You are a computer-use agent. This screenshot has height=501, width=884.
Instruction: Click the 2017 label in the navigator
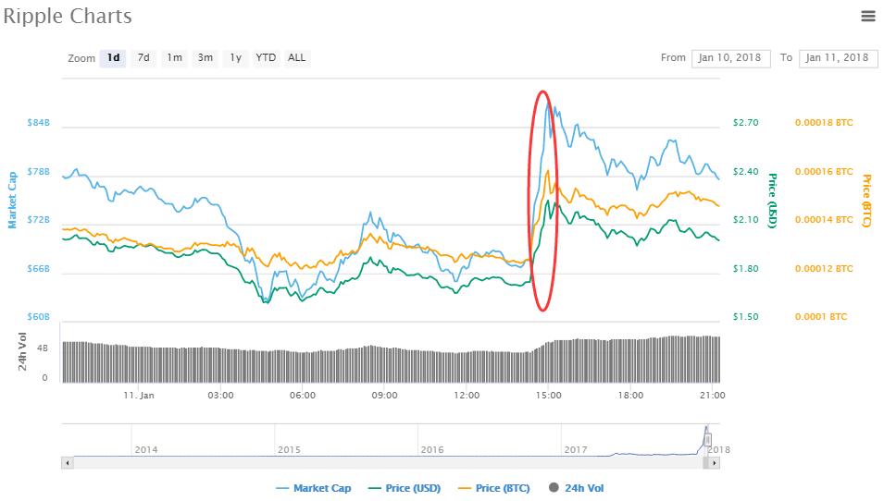point(576,450)
